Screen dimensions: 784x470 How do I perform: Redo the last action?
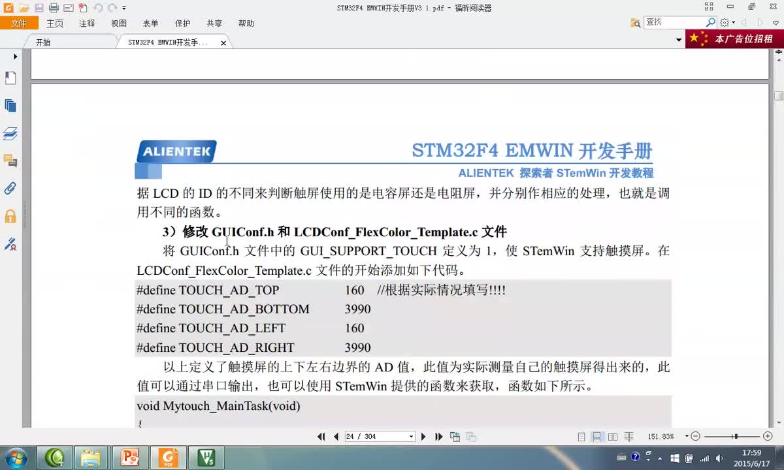point(113,8)
